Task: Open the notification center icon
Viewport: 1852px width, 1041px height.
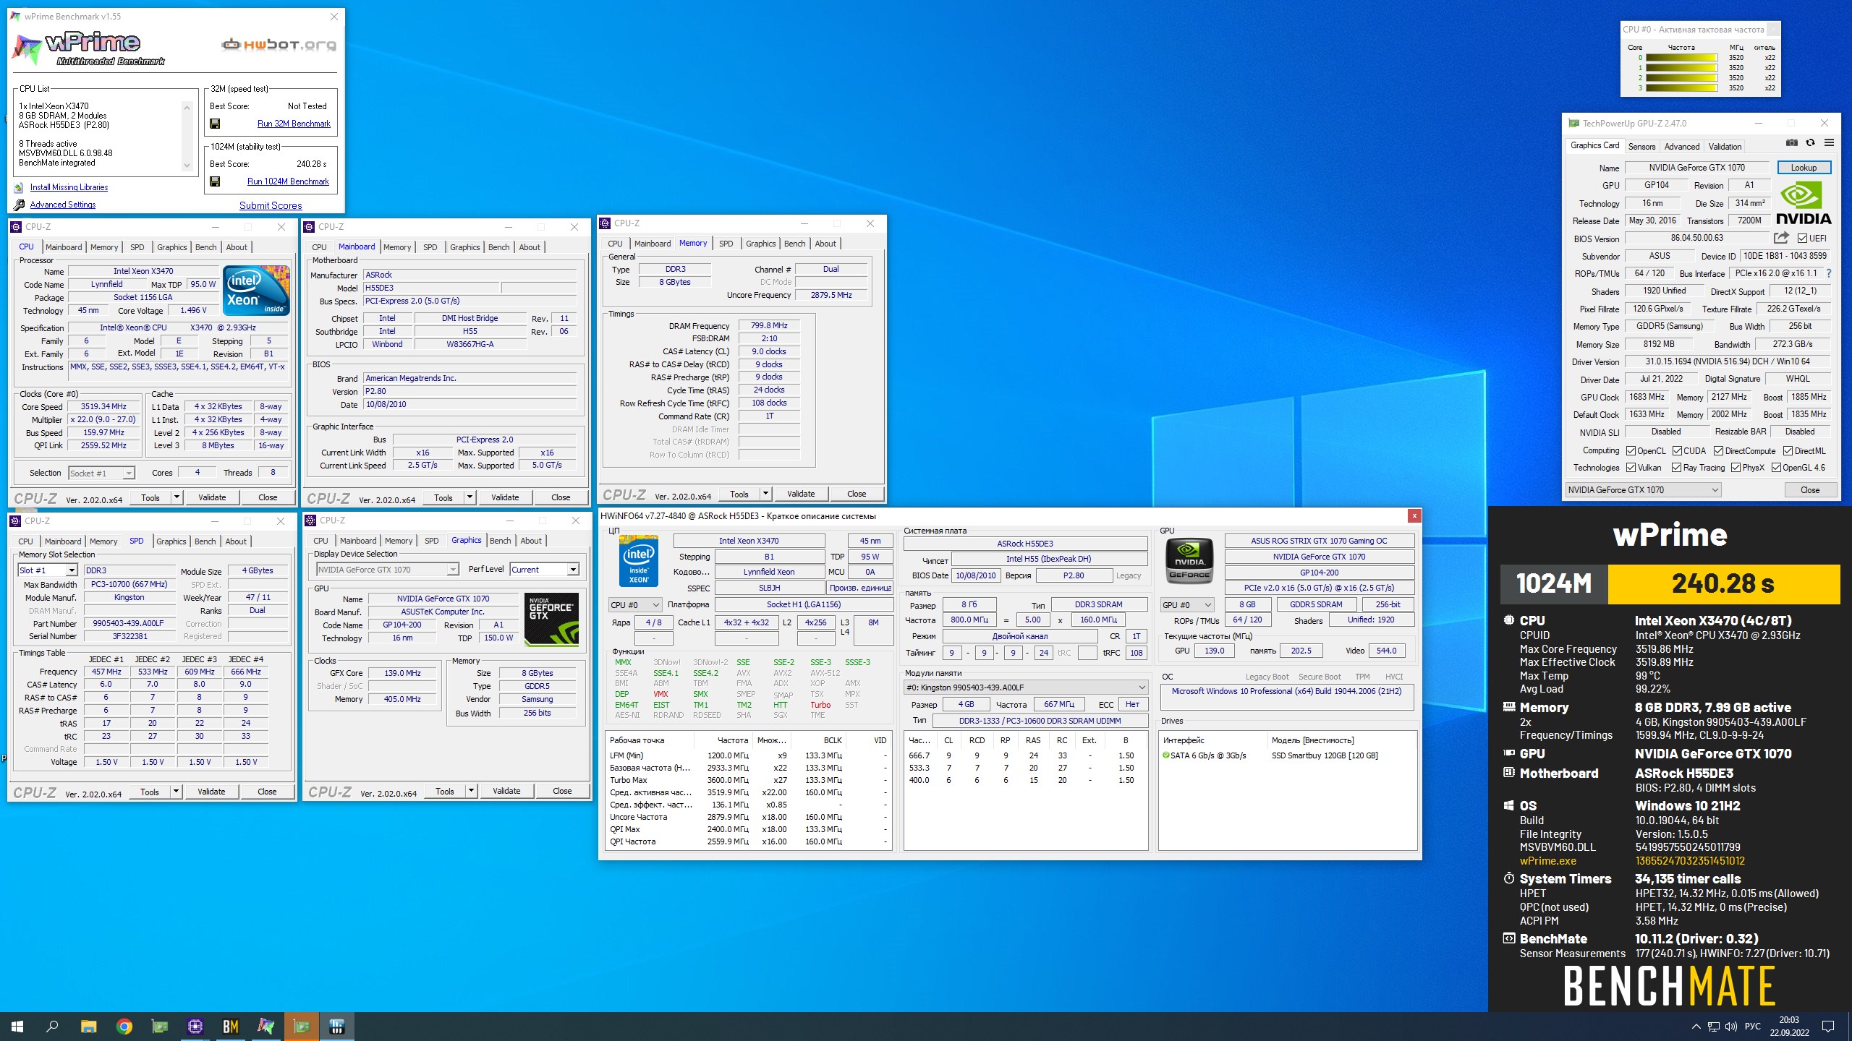Action: click(x=1828, y=1027)
